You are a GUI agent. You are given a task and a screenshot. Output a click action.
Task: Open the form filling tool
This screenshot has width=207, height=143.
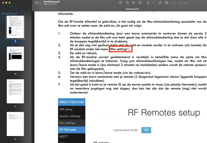click(174, 3)
